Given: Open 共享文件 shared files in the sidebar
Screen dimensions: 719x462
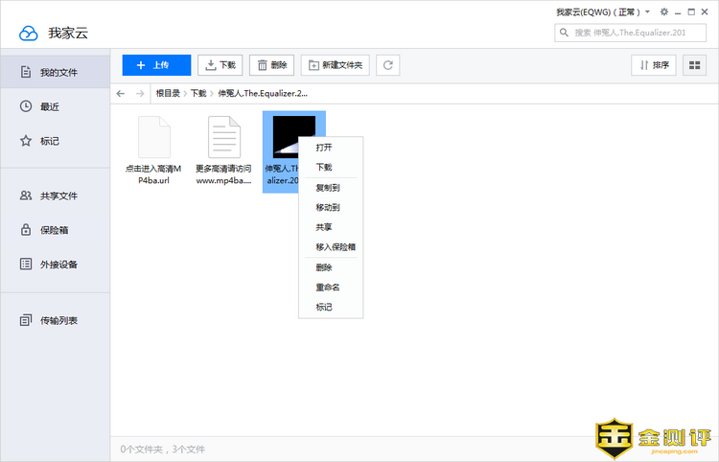Looking at the screenshot, I should [58, 196].
